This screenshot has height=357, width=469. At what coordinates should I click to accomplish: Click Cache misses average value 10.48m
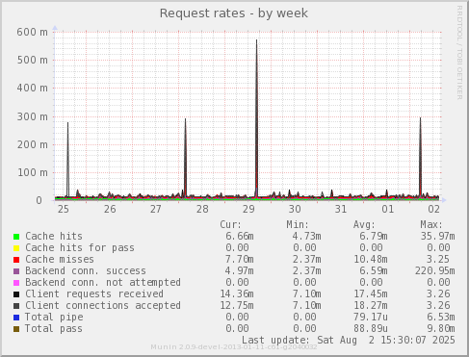tap(371, 259)
